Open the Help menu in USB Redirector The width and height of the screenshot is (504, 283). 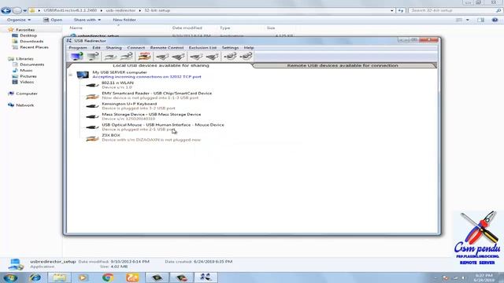(249, 48)
